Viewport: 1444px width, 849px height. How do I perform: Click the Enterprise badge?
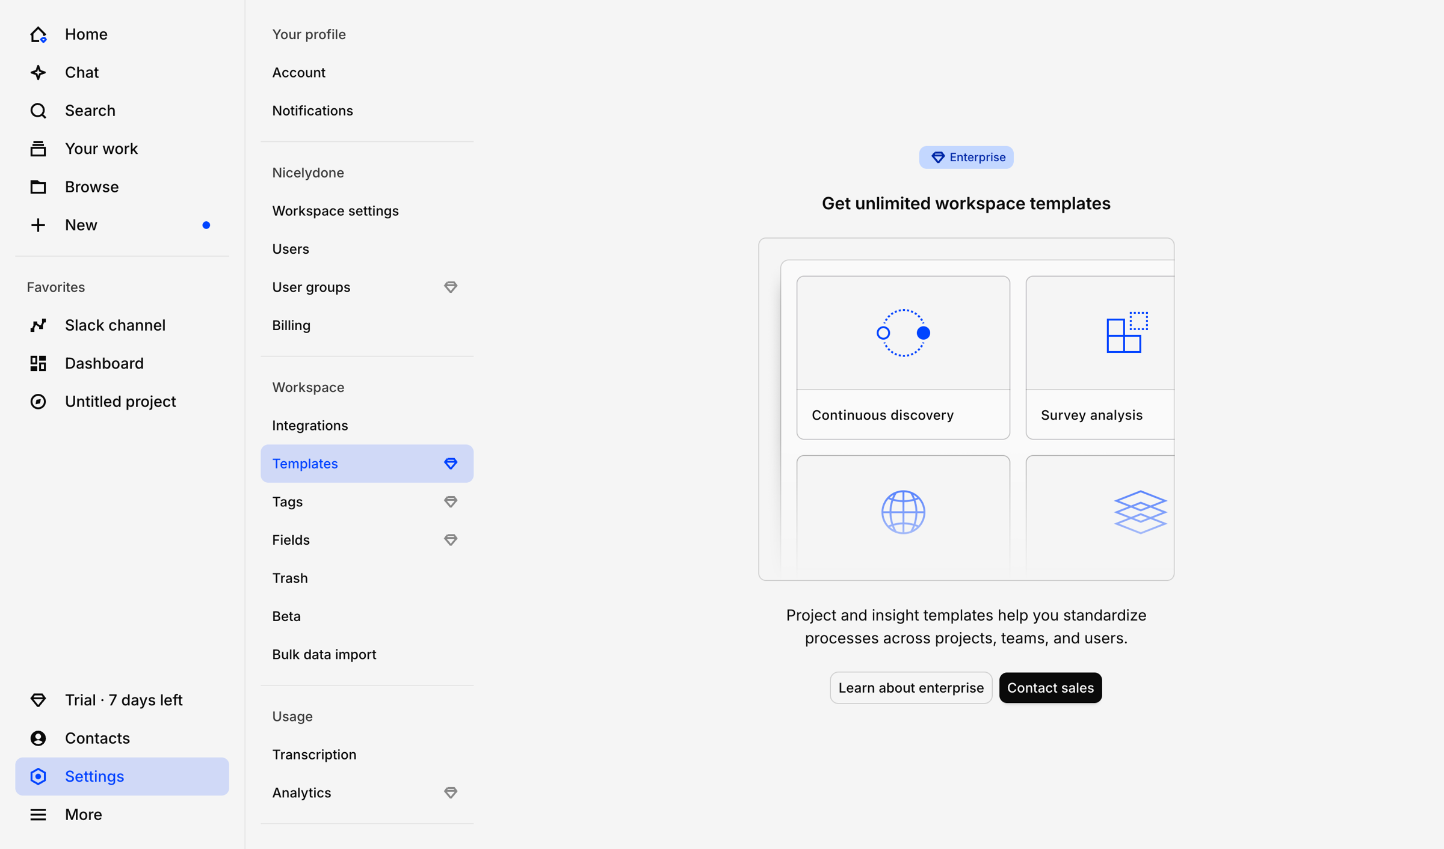click(966, 158)
